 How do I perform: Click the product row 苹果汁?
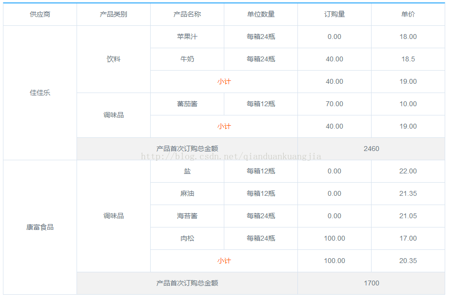coord(187,37)
